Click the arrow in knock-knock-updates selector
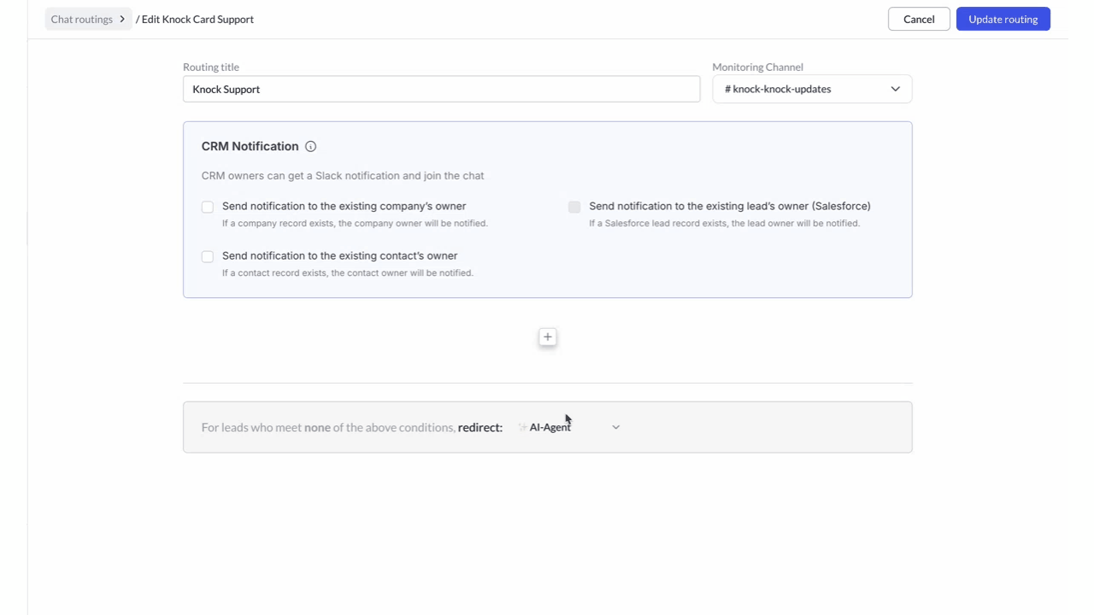Viewport: 1094px width, 615px height. pyautogui.click(x=895, y=89)
